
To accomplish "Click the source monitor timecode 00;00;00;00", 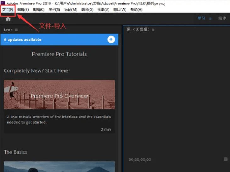I will [x=140, y=160].
